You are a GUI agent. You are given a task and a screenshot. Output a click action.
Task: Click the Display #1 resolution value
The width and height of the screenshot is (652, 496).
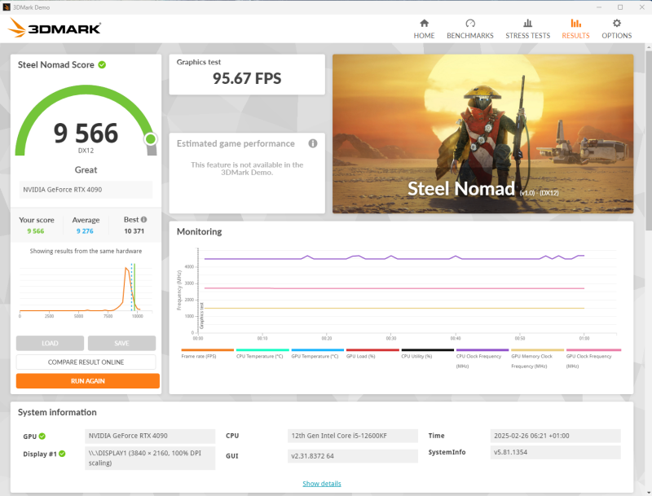(x=150, y=458)
